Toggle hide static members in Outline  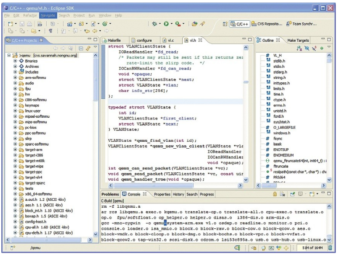click(x=314, y=48)
